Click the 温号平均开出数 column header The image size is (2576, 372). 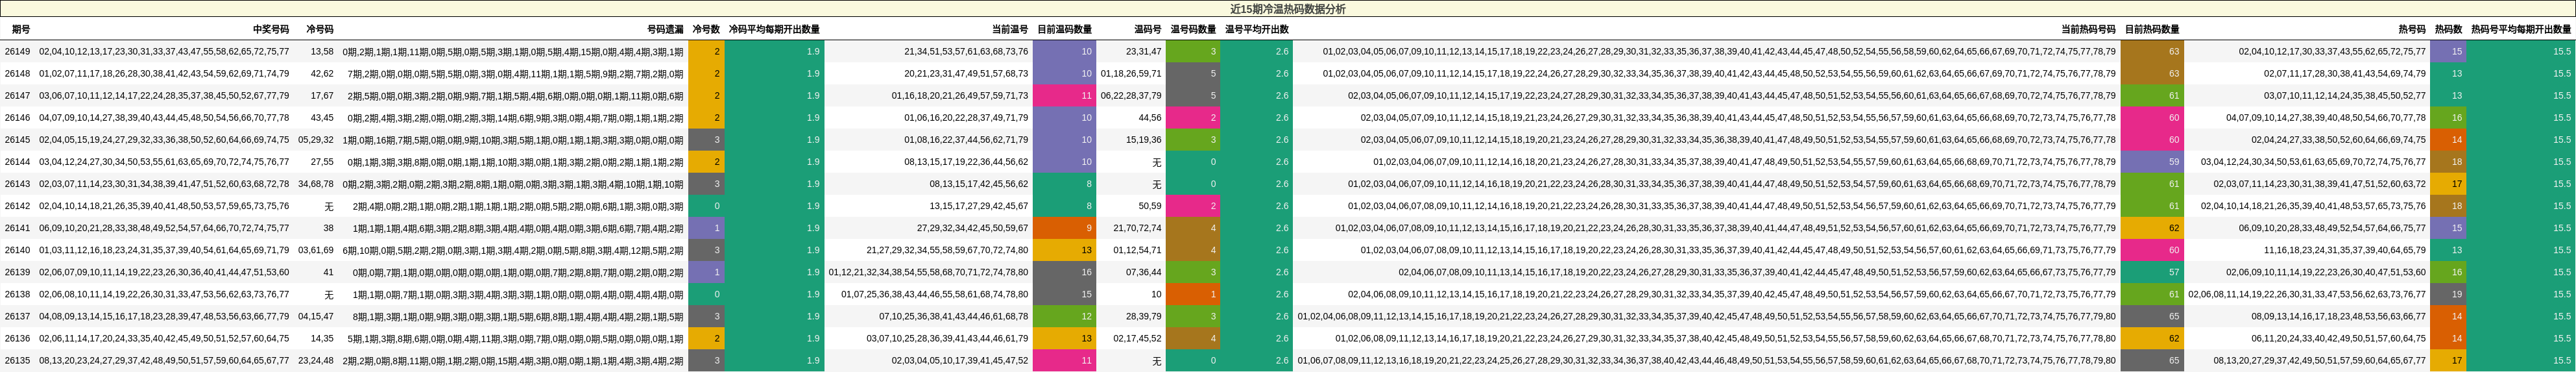1256,30
